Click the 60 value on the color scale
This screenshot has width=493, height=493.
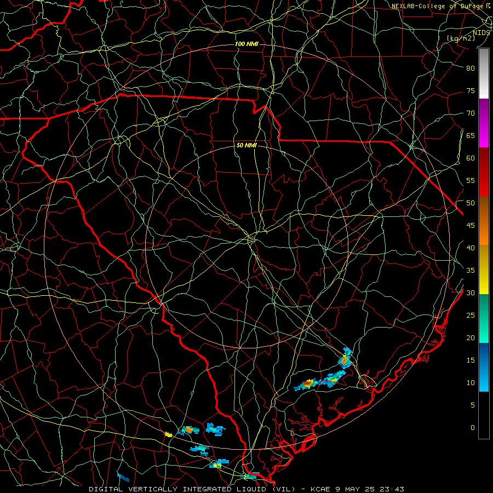point(471,158)
